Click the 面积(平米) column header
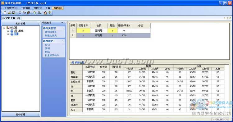The height and width of the screenshot is (122, 233). coord(124,25)
